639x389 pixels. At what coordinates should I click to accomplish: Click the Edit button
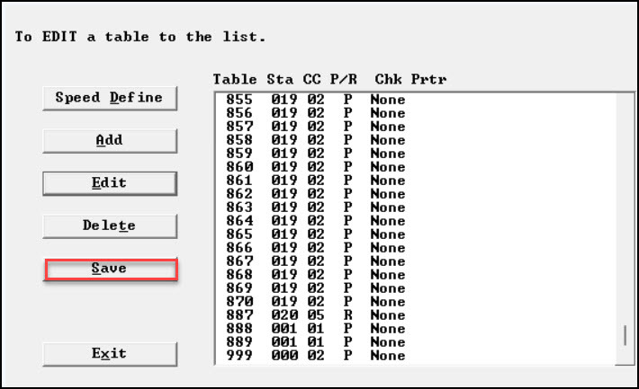point(110,183)
